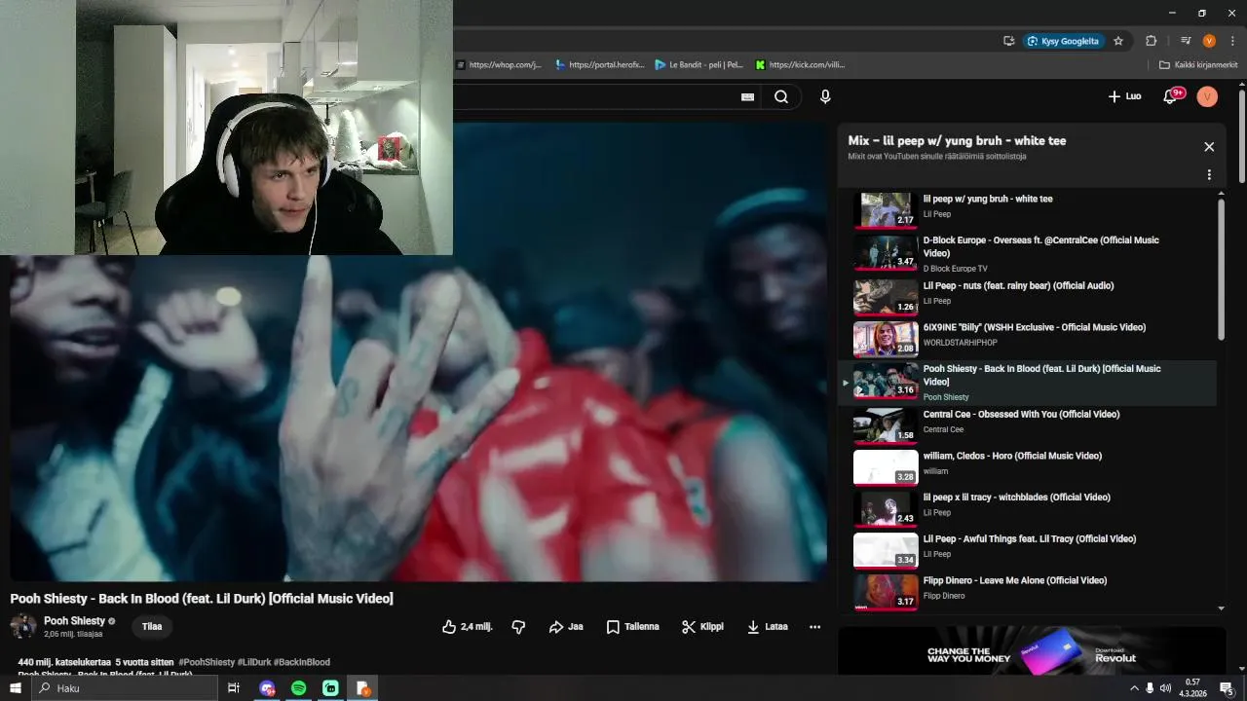The image size is (1247, 701).
Task: Click the Luo create button
Action: tap(1125, 96)
